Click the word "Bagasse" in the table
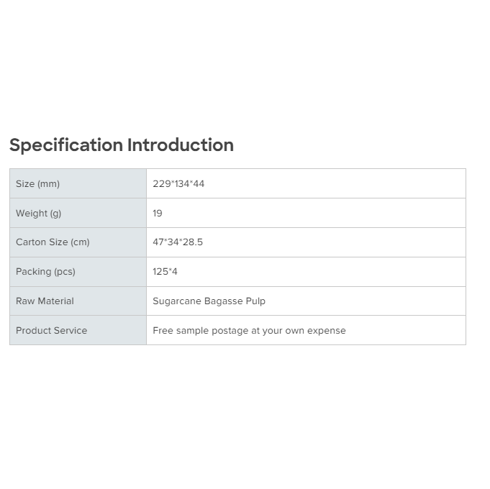This screenshot has height=489, width=490. [x=223, y=301]
